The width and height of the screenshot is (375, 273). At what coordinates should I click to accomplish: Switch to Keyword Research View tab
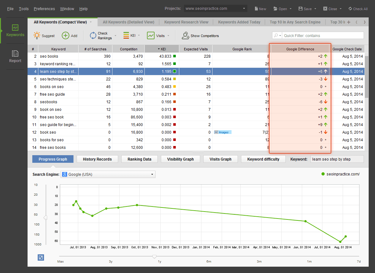(x=186, y=22)
